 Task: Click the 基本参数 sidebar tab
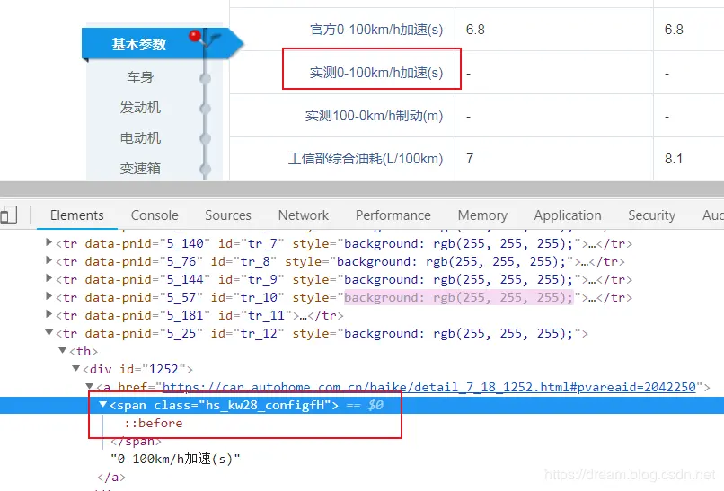(x=138, y=44)
